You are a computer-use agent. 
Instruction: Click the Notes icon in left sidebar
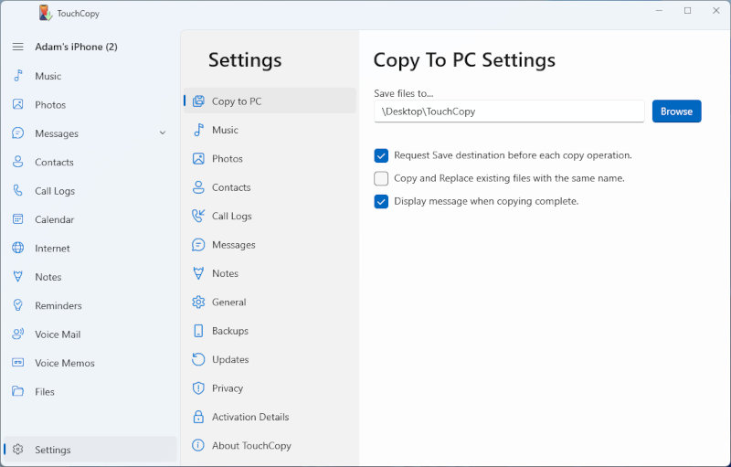click(17, 276)
